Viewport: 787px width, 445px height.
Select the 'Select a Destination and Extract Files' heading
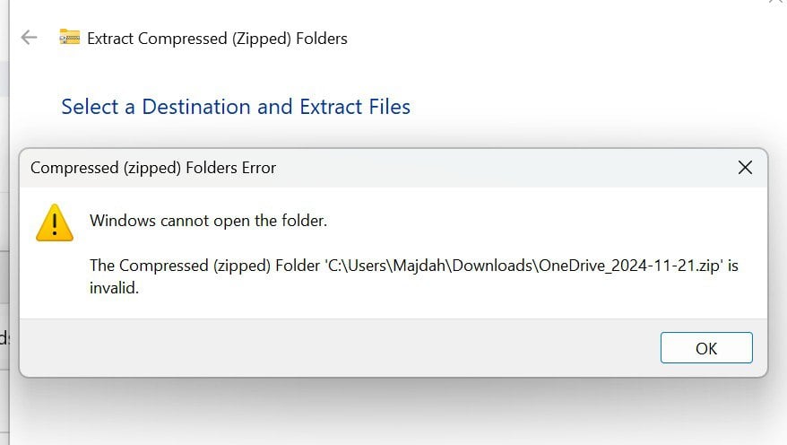pyautogui.click(x=236, y=107)
